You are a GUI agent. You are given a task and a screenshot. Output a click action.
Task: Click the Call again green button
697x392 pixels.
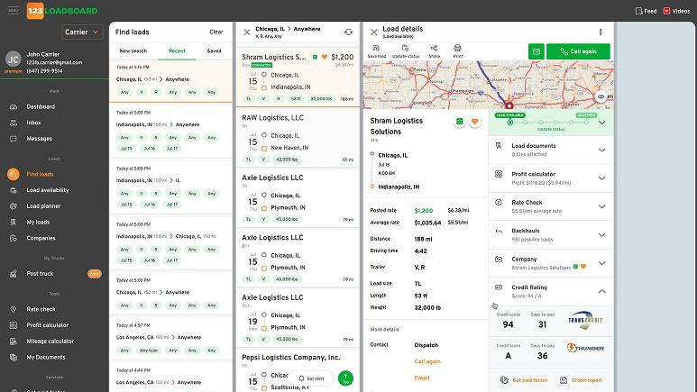[578, 51]
